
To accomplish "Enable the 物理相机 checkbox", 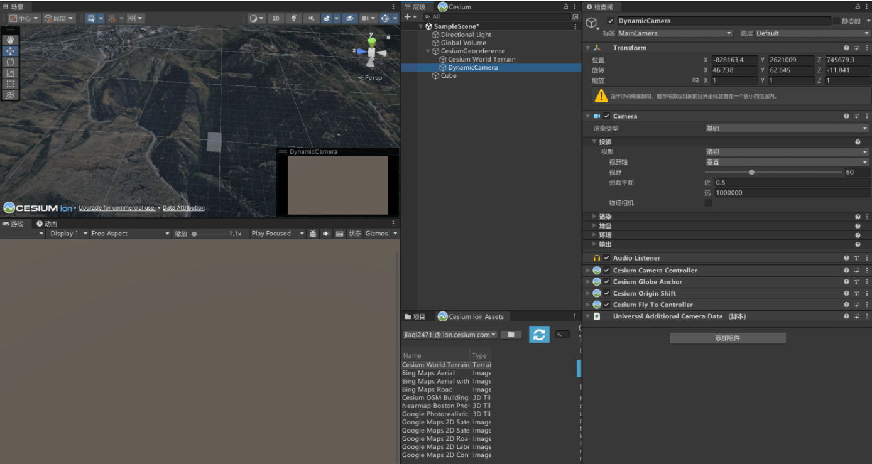I will (x=708, y=203).
